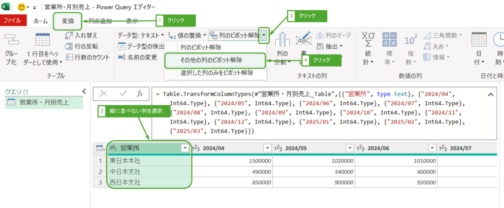The height and width of the screenshot is (208, 504).
Task: Click the fx function icon
Action: click(x=140, y=94)
